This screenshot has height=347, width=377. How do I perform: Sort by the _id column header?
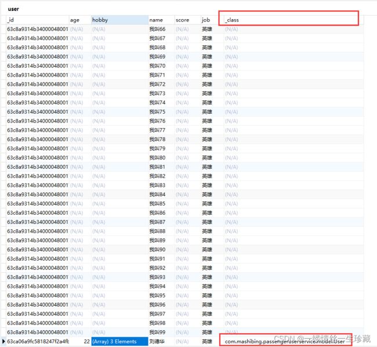coord(38,20)
